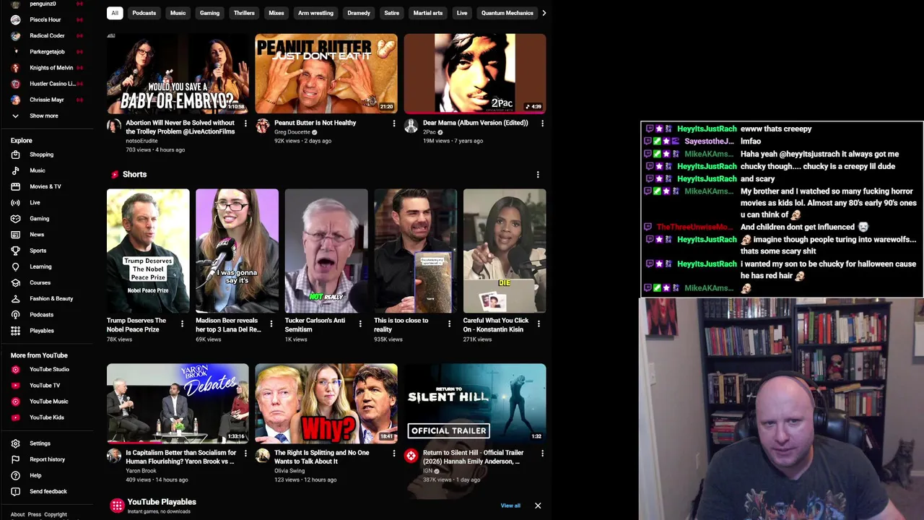The image size is (924, 520).
Task: Open the Shopping explore icon
Action: pyautogui.click(x=15, y=155)
